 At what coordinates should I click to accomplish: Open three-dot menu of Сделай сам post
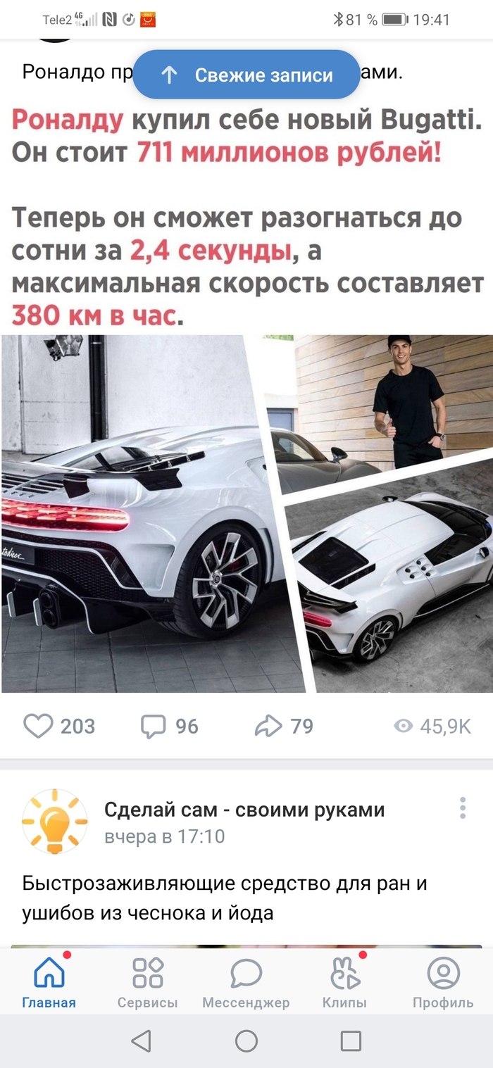click(x=463, y=808)
